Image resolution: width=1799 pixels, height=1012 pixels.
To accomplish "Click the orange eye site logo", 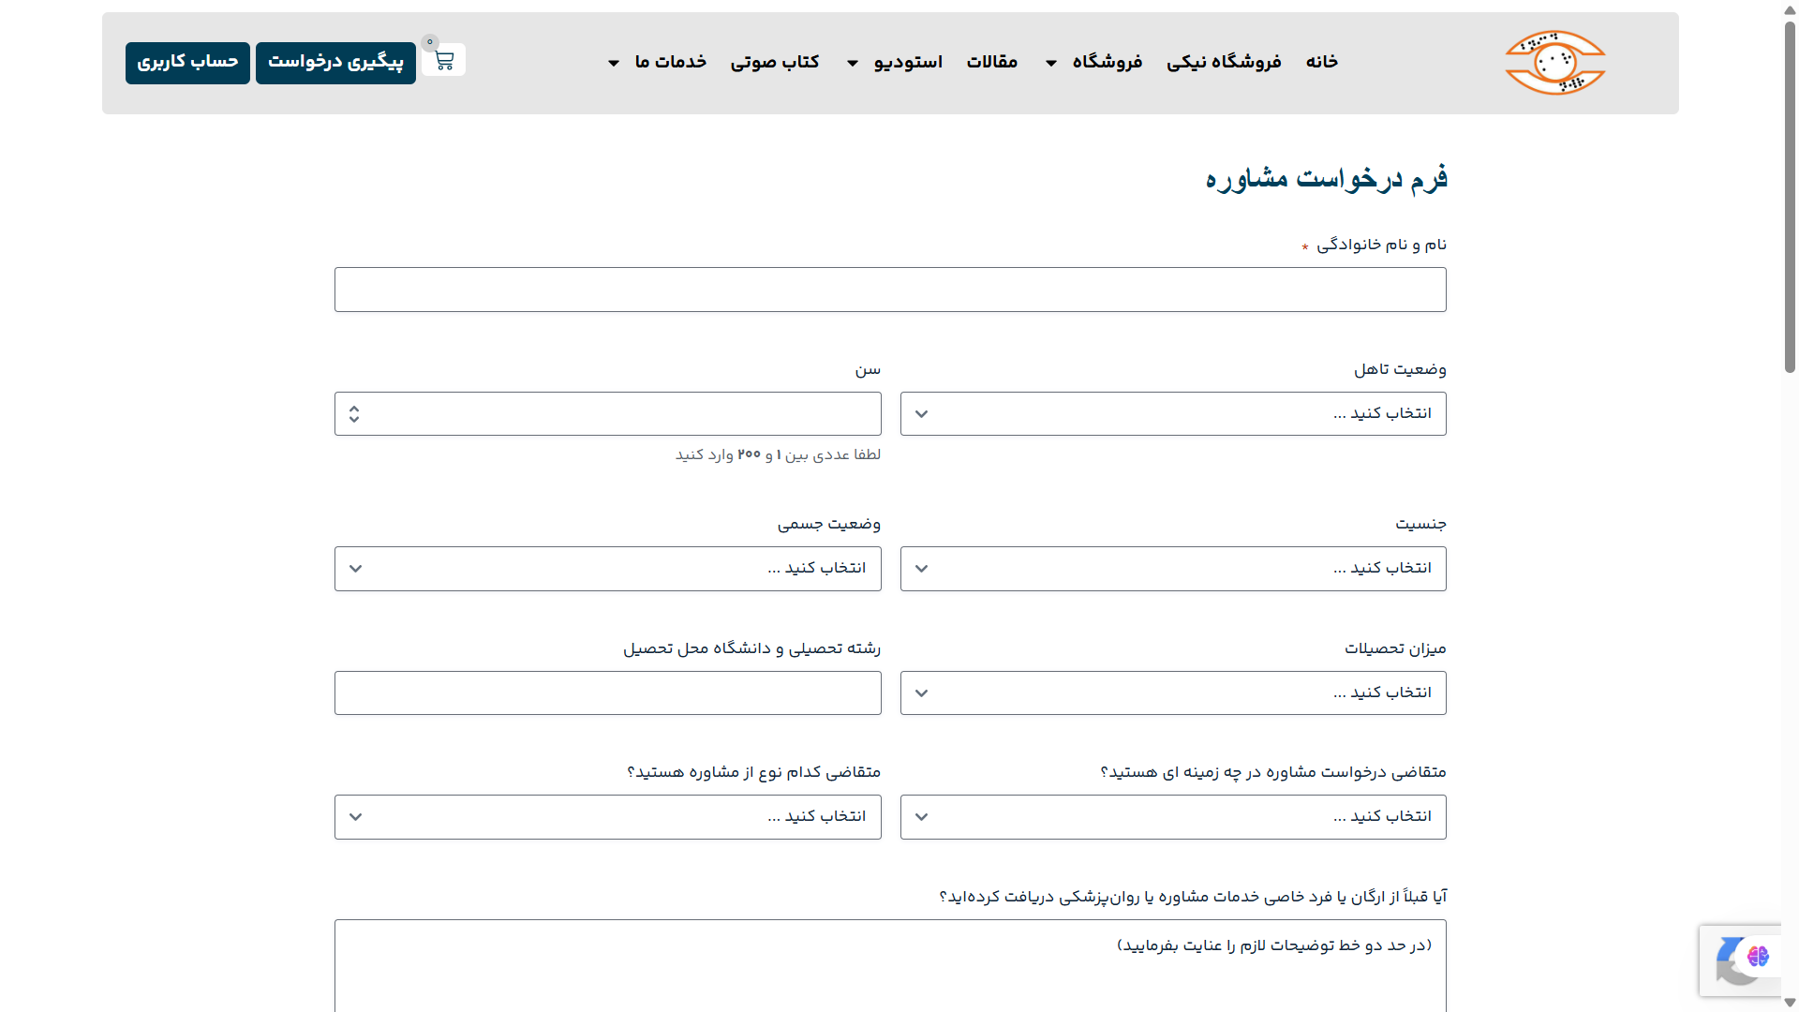I will coord(1555,63).
